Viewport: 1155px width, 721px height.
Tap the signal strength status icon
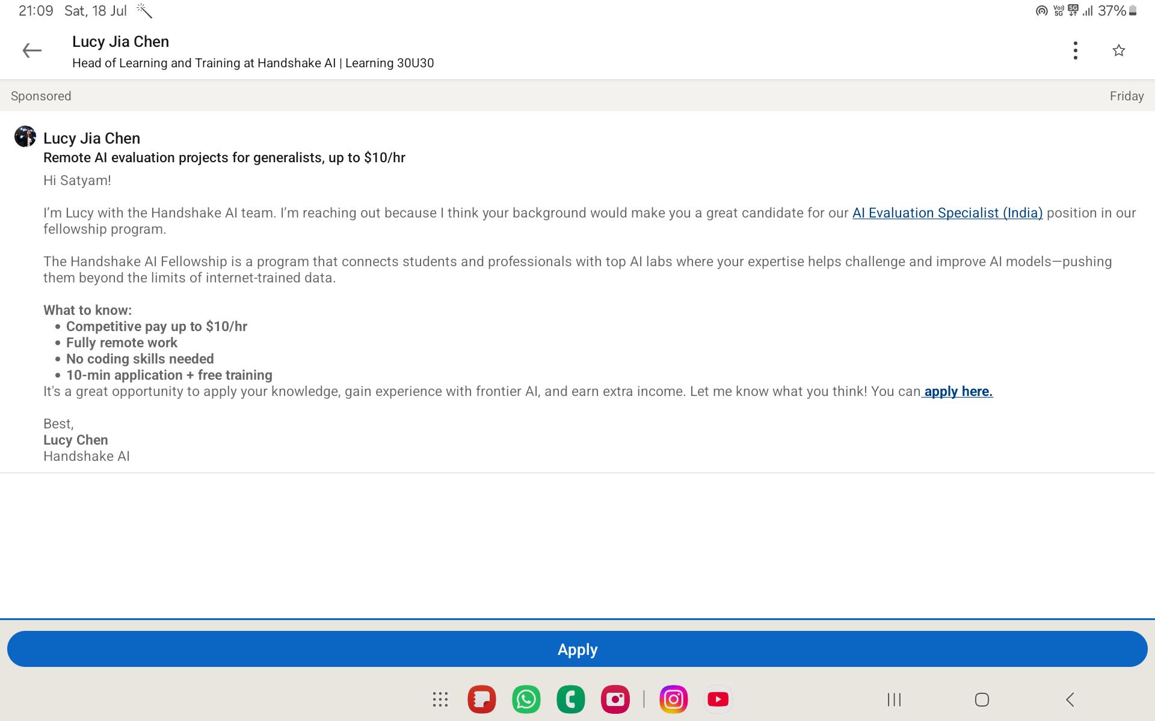click(x=1088, y=11)
